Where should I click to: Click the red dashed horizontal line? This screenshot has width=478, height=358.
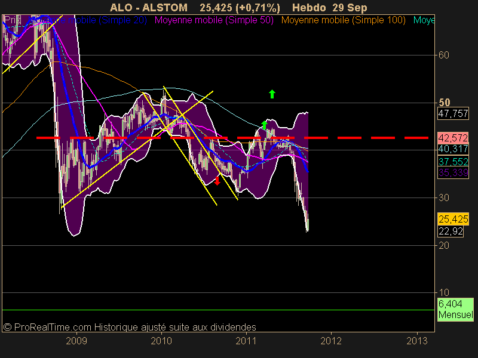(x=232, y=138)
